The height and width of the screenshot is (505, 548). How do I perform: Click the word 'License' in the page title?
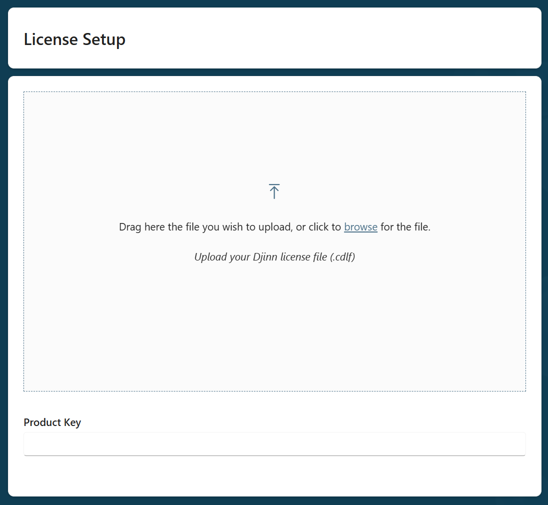coord(51,39)
